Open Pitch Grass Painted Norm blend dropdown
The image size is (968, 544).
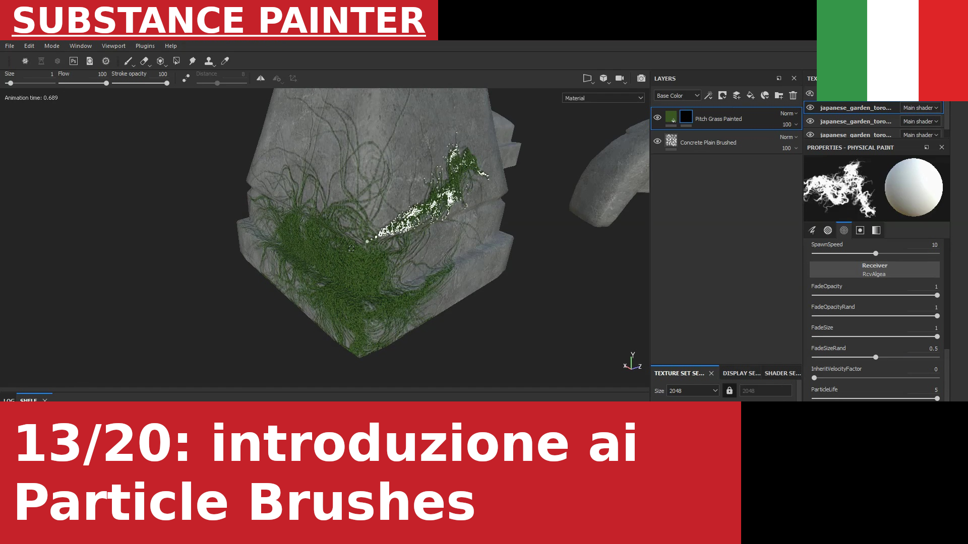789,113
